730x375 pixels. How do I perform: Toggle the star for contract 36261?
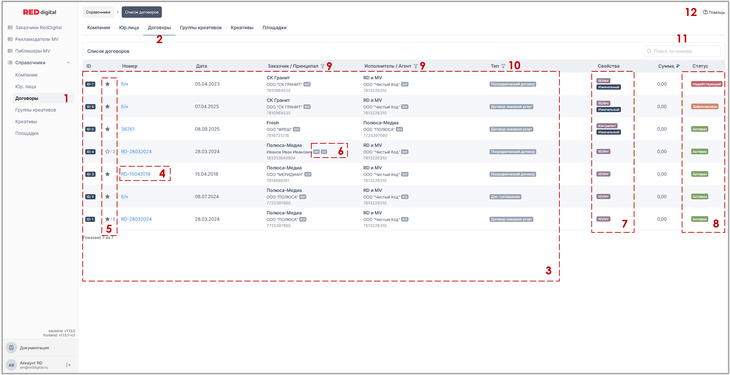[107, 129]
